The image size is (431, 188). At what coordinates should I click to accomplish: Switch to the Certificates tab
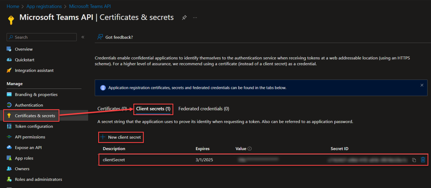pyautogui.click(x=112, y=108)
